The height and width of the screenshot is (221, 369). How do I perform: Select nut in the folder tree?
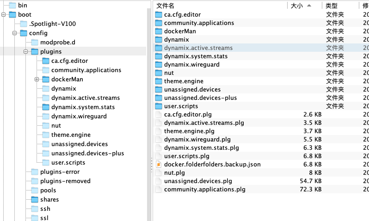pos(56,125)
